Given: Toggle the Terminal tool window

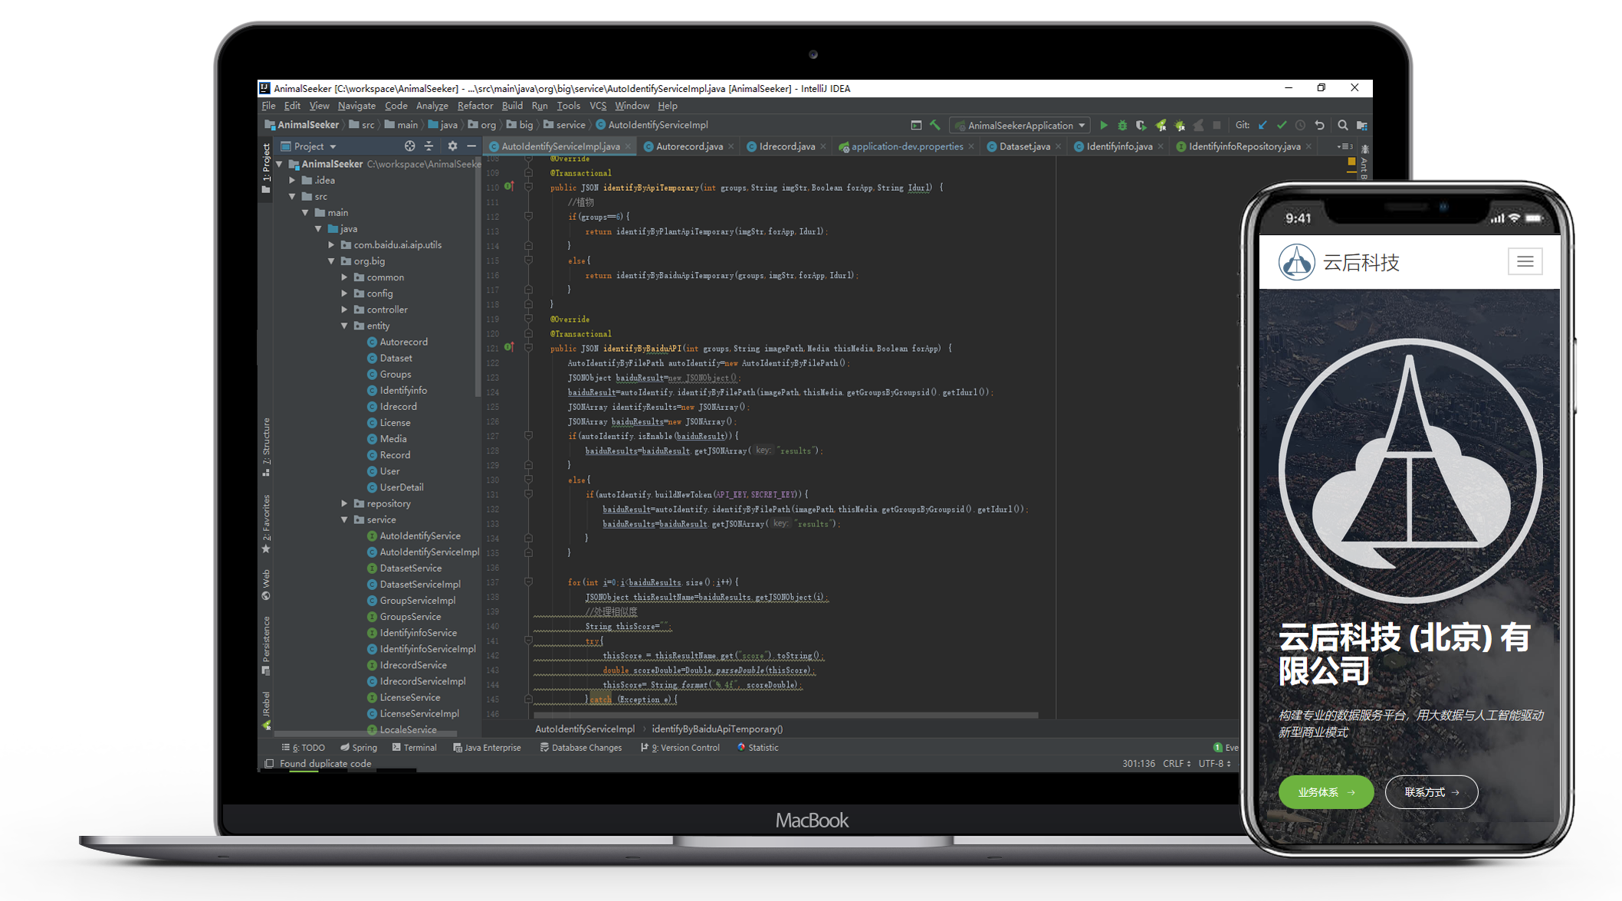Looking at the screenshot, I should click(414, 748).
